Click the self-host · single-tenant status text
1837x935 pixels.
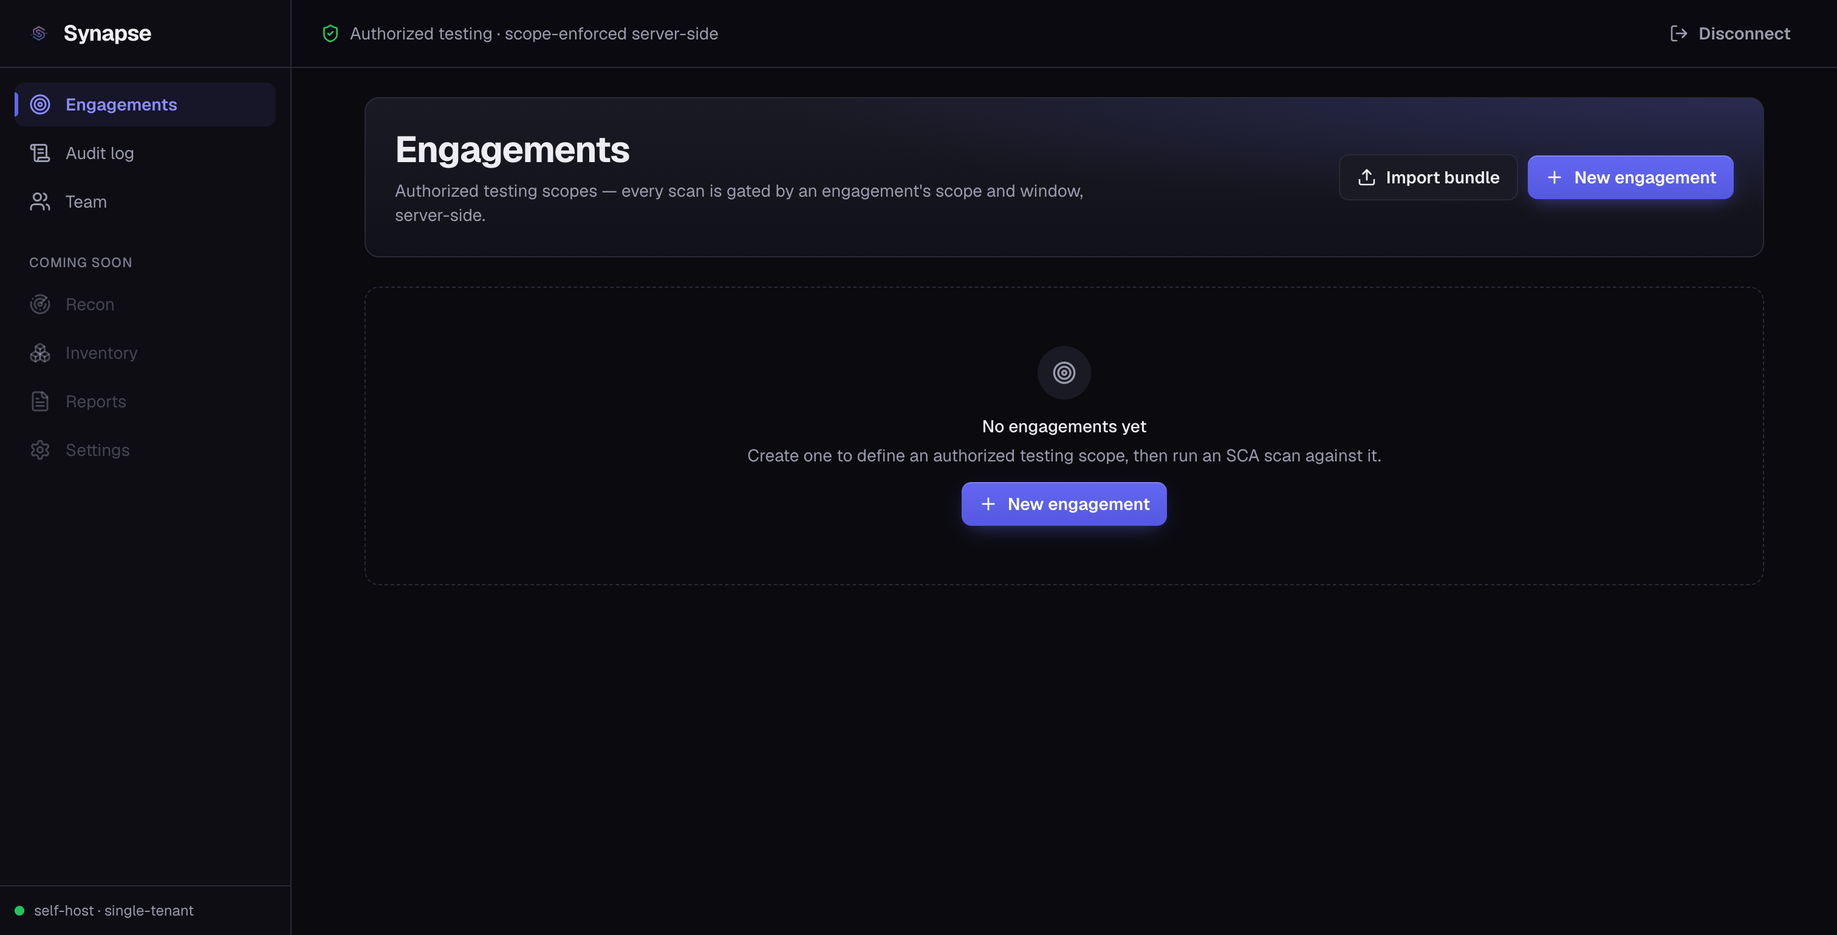(114, 911)
